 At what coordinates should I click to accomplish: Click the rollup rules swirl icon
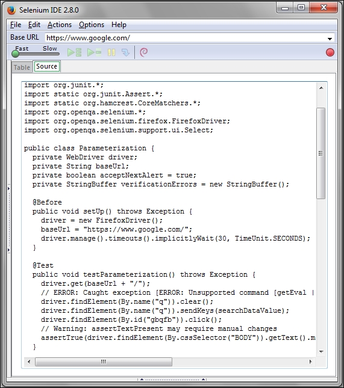pos(144,52)
